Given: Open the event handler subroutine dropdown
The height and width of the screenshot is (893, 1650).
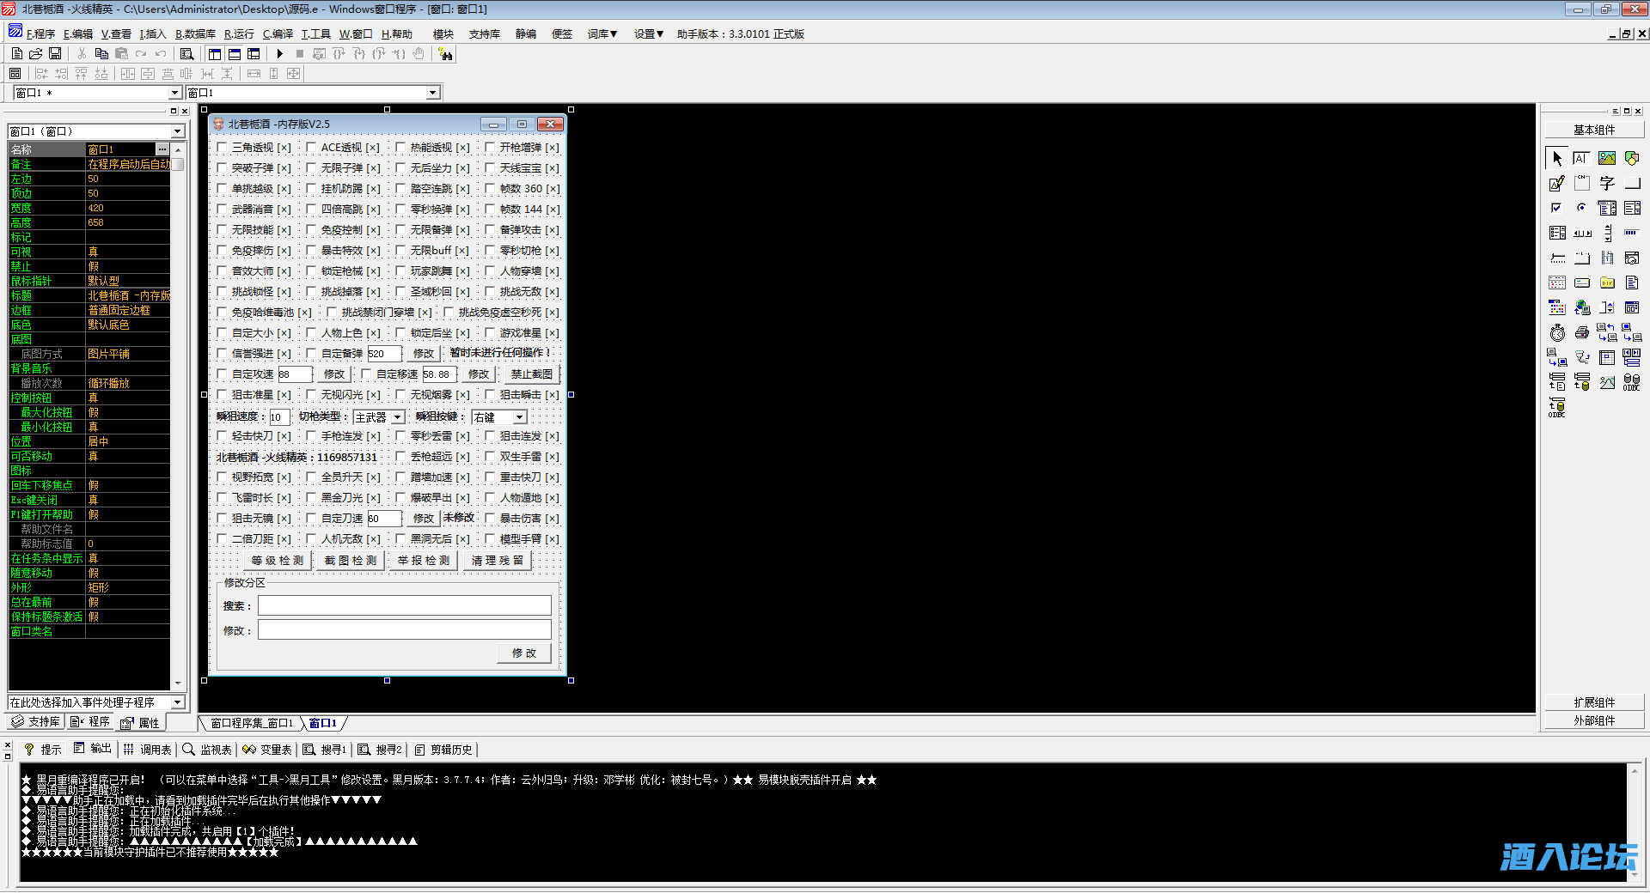Looking at the screenshot, I should [178, 702].
